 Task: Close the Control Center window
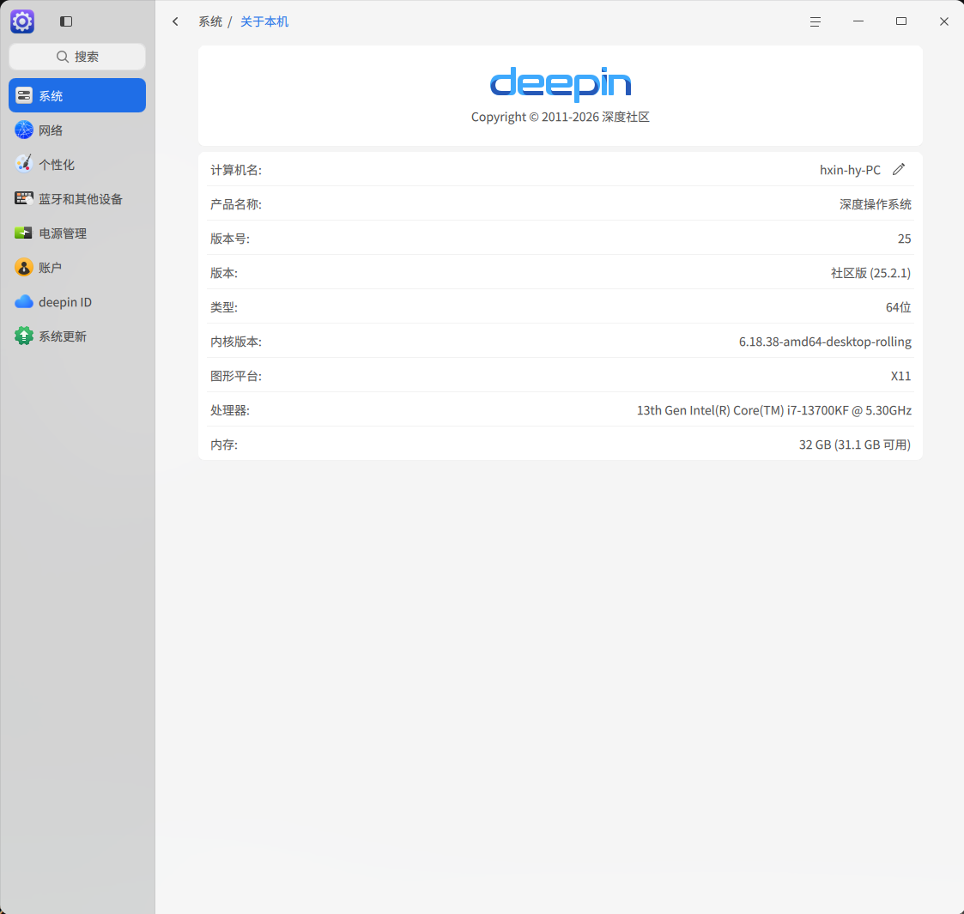pos(944,21)
